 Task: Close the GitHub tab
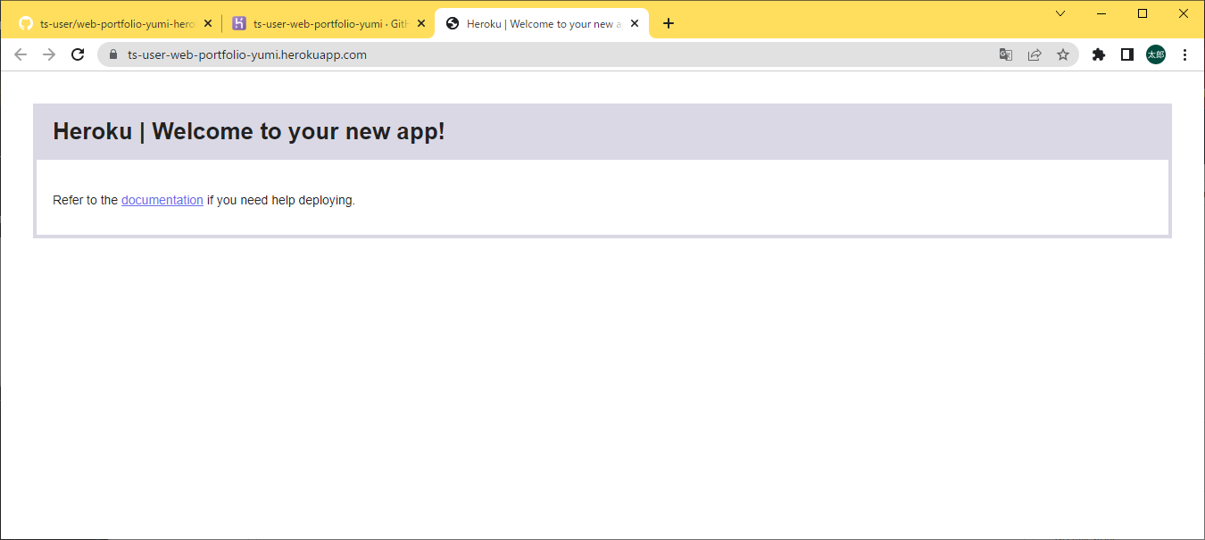[208, 24]
